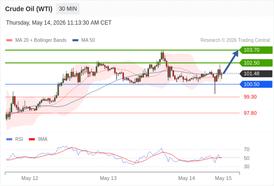Click the May 13 date axis label

tap(108, 178)
